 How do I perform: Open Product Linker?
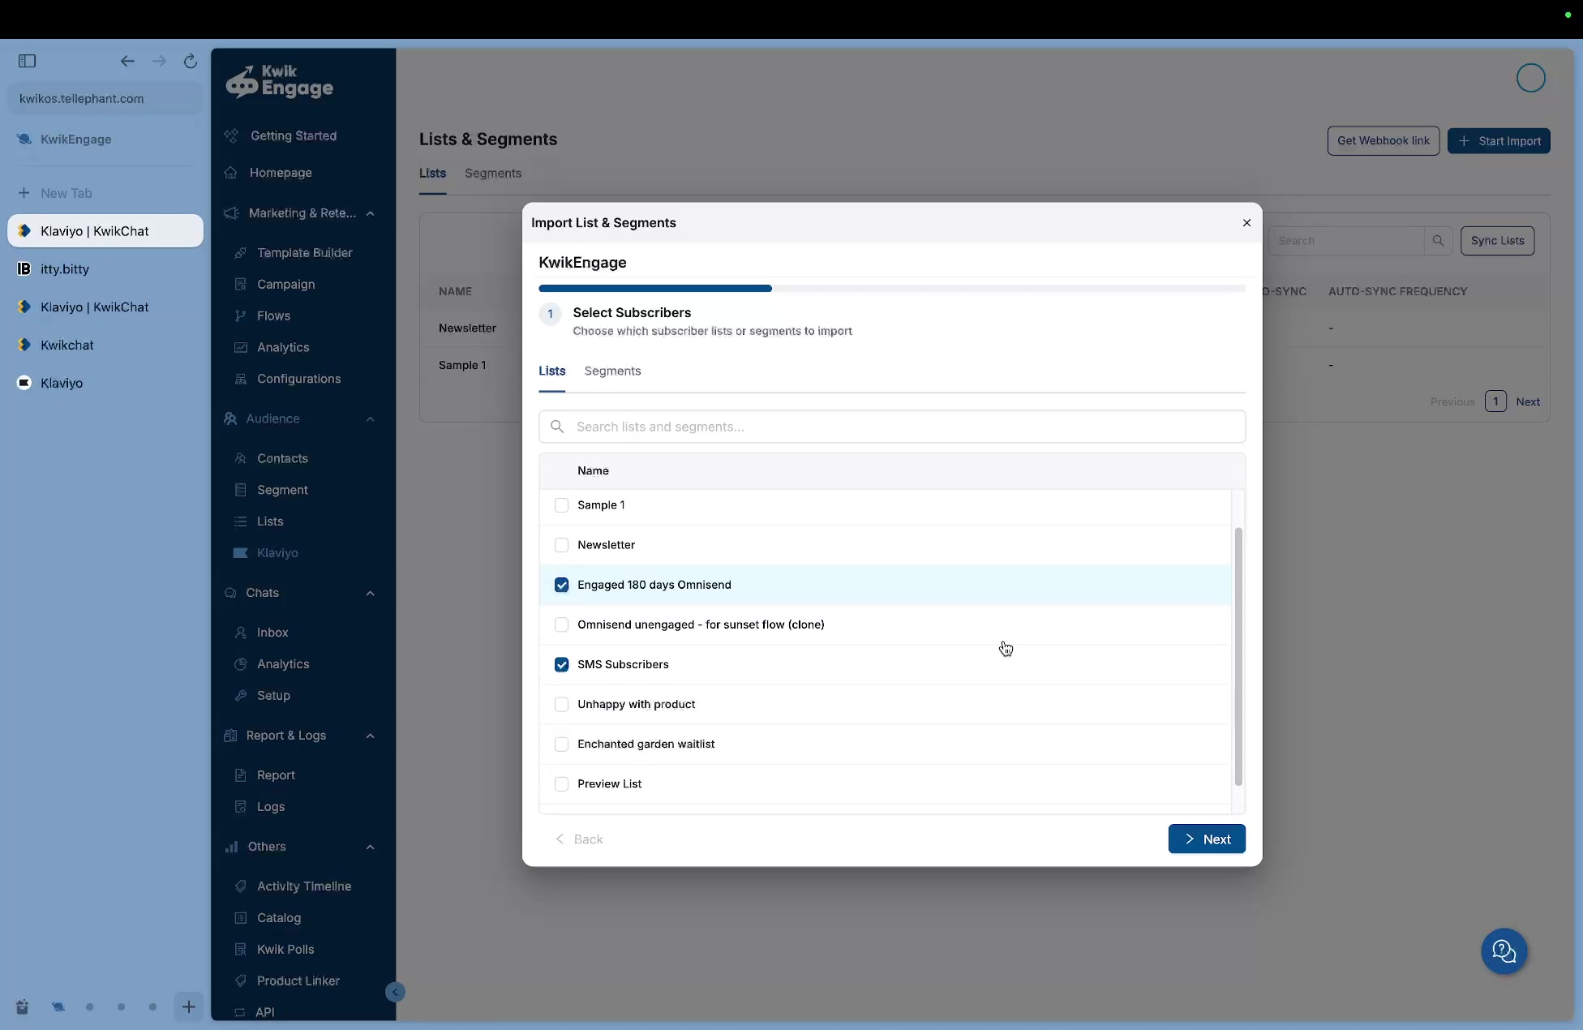click(298, 981)
